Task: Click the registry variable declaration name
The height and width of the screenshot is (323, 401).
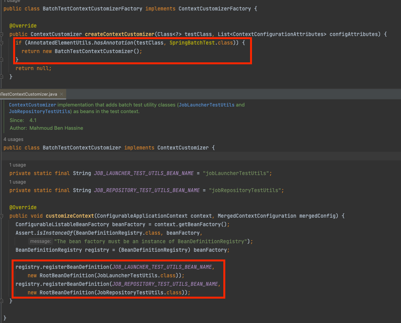Action: pyautogui.click(x=97, y=250)
